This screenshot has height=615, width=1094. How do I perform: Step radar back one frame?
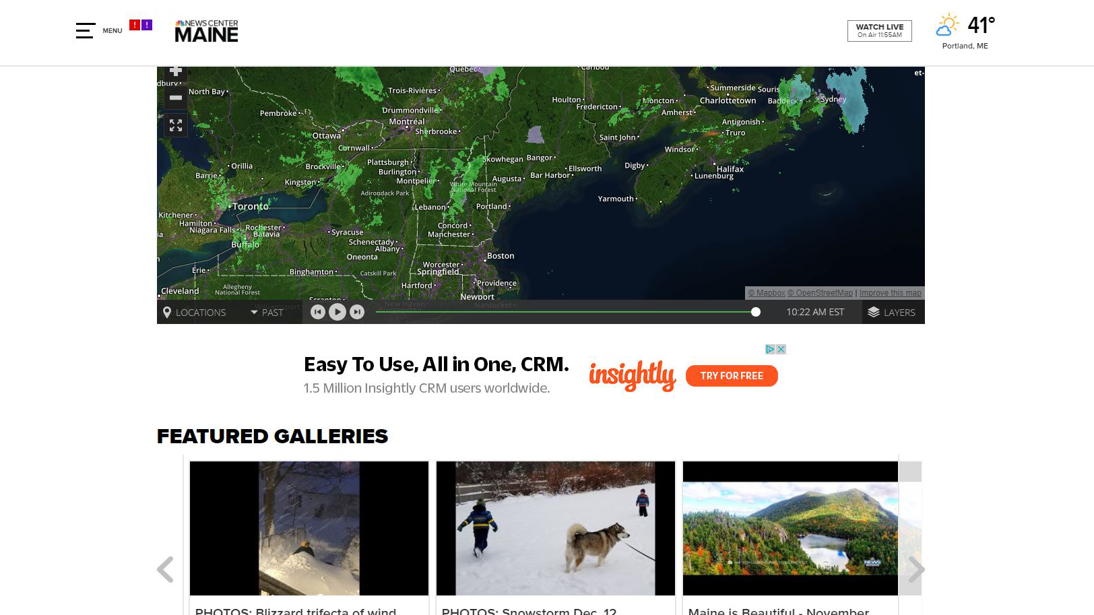(318, 312)
